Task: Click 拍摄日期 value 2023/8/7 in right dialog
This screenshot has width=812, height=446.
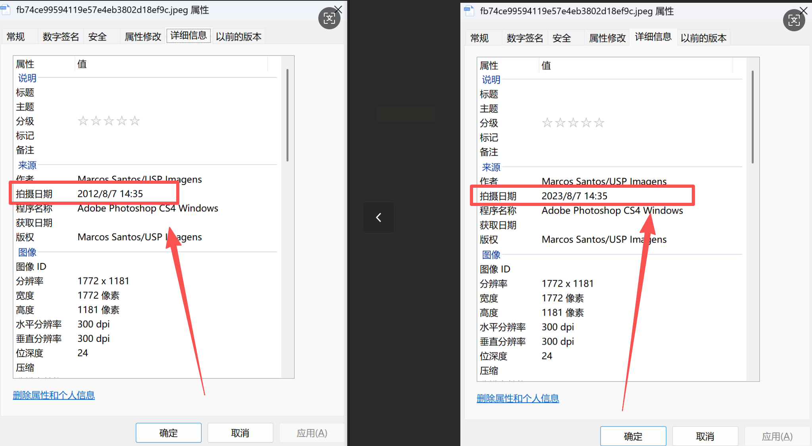Action: [574, 196]
